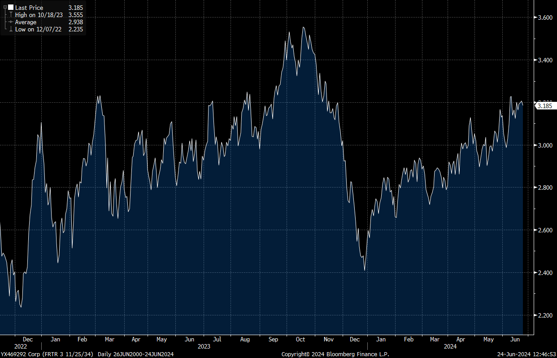Click the white Last Price color swatch
The image size is (557, 358).
11,8
